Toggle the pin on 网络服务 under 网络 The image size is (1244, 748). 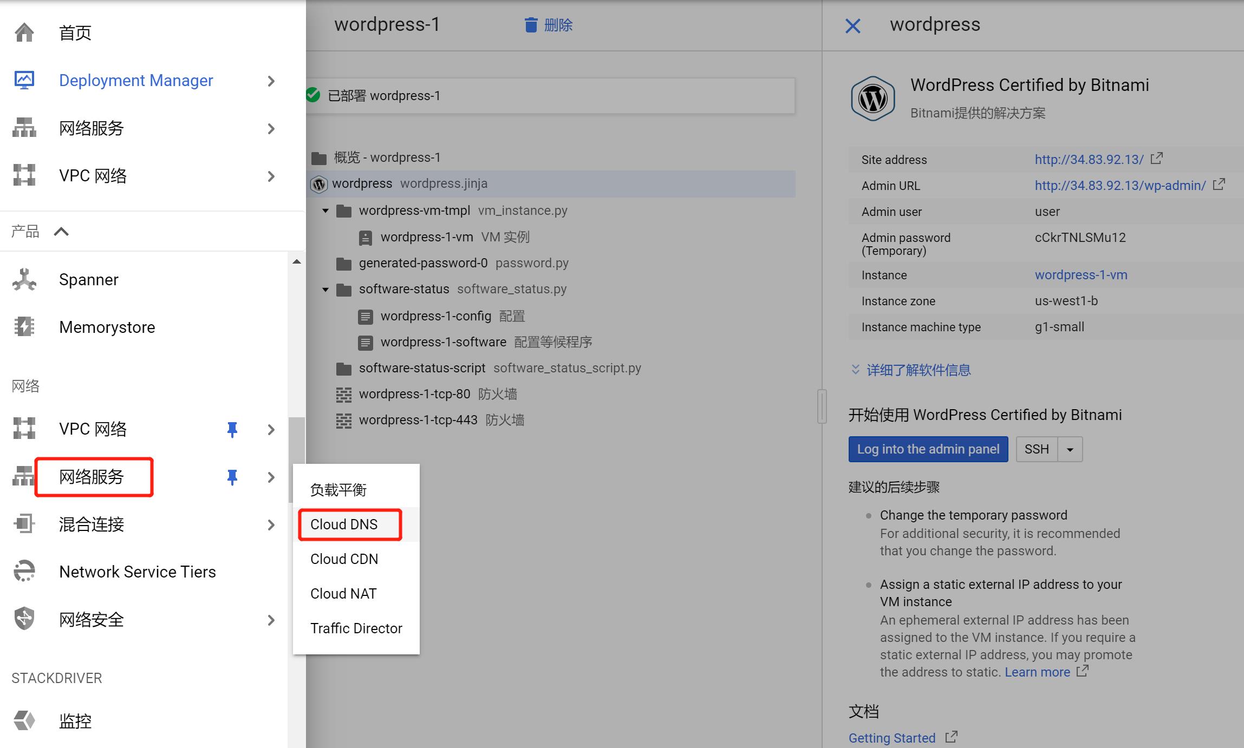pyautogui.click(x=232, y=477)
